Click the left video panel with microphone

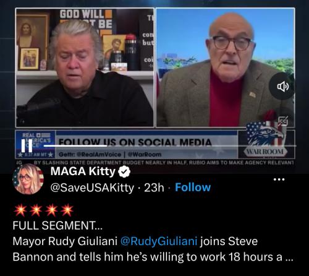pos(85,67)
